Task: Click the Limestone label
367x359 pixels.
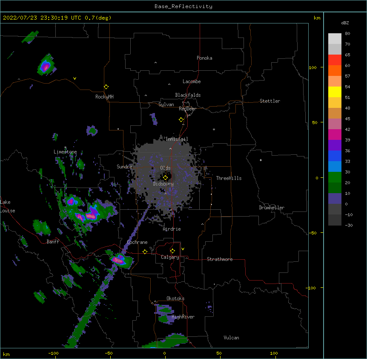Action: [65, 152]
